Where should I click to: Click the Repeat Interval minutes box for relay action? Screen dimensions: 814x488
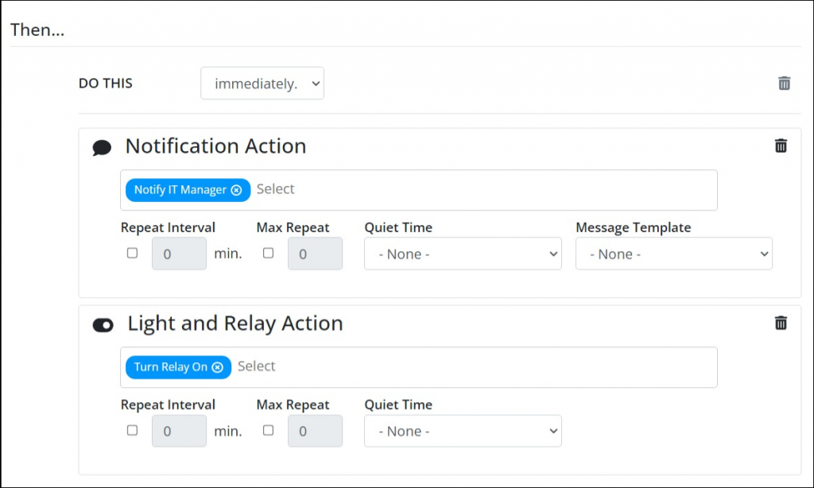178,431
